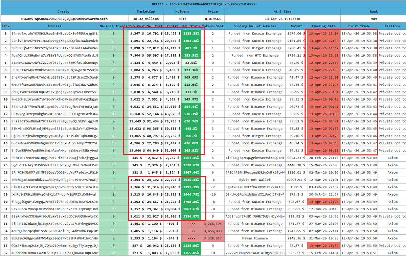The height and width of the screenshot is (256, 406).
Task: Click the tokens sent value 3,320,617
Action: coord(212,238)
